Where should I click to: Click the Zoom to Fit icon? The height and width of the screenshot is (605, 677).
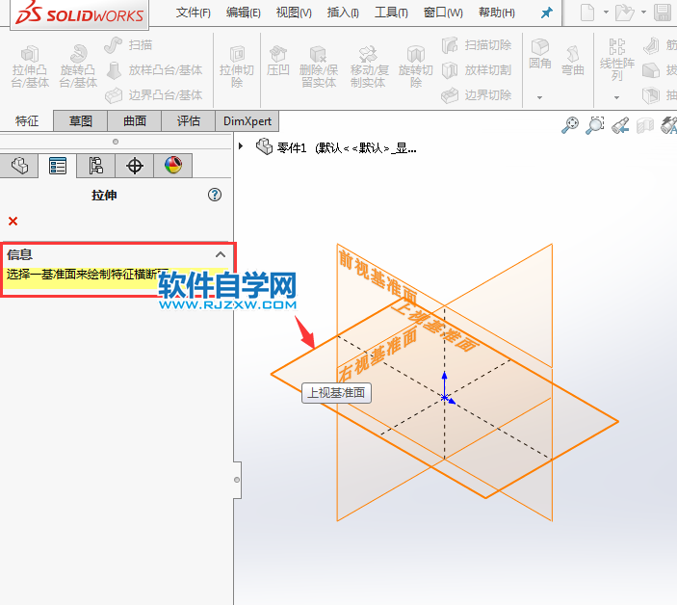(x=570, y=125)
